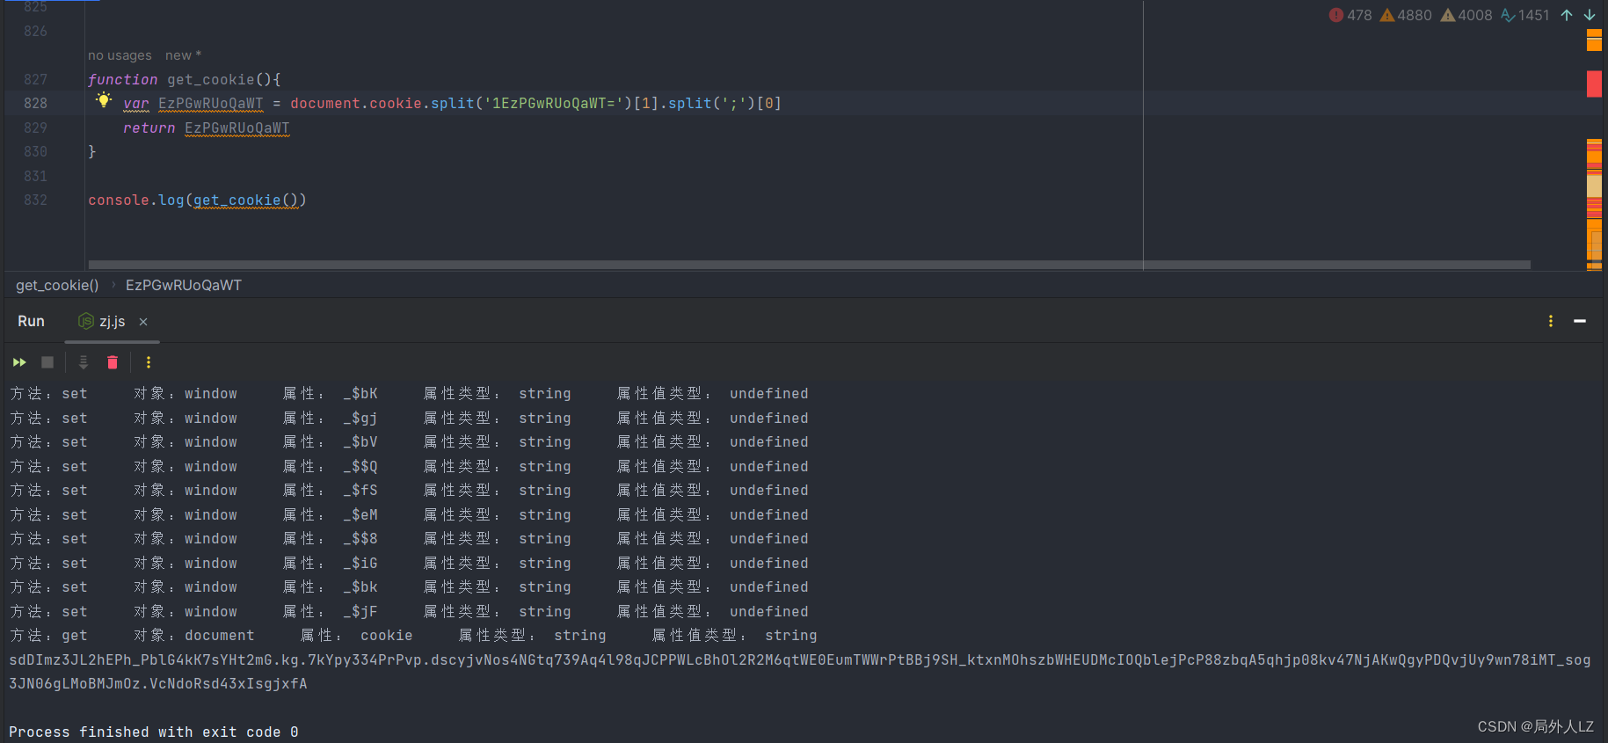Place cursor on console.log line

(x=197, y=200)
